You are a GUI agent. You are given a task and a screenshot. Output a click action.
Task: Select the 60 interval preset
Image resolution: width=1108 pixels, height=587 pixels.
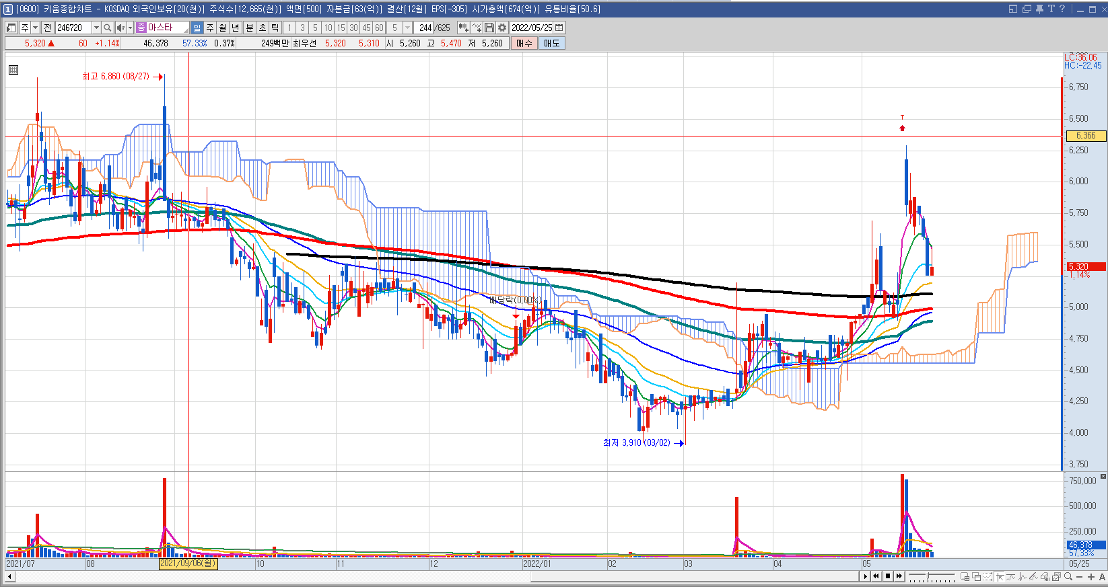(x=379, y=28)
